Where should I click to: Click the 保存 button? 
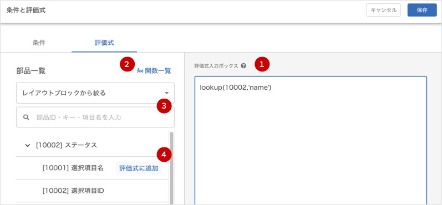(x=422, y=11)
